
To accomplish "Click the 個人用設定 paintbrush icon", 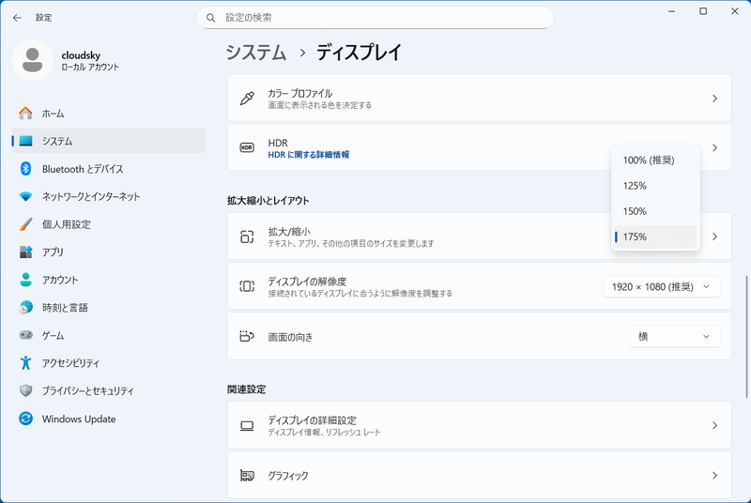I will pyautogui.click(x=25, y=224).
